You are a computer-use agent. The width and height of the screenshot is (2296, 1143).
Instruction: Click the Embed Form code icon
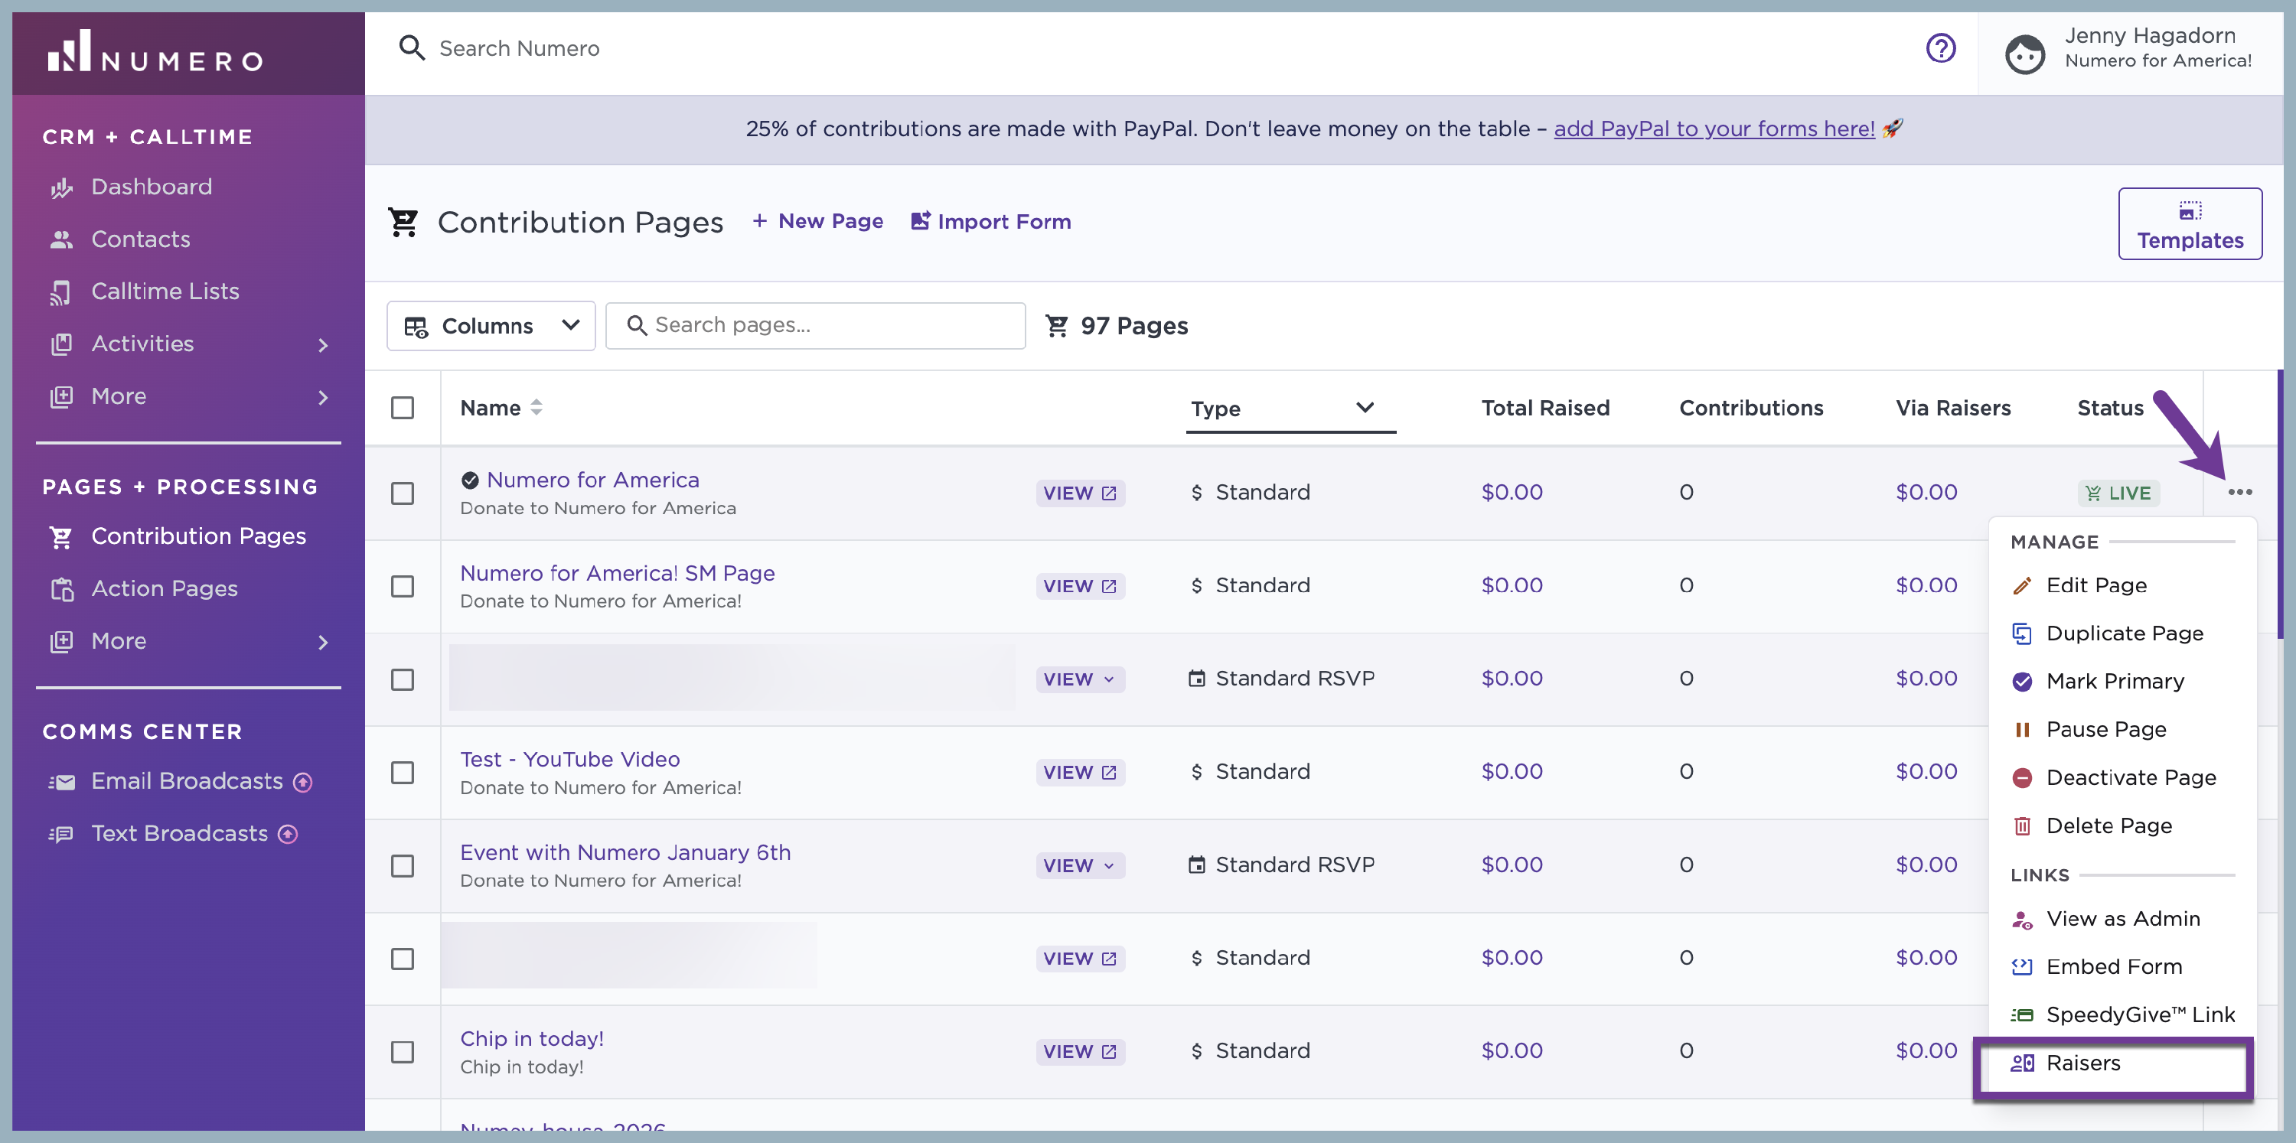click(x=2021, y=966)
